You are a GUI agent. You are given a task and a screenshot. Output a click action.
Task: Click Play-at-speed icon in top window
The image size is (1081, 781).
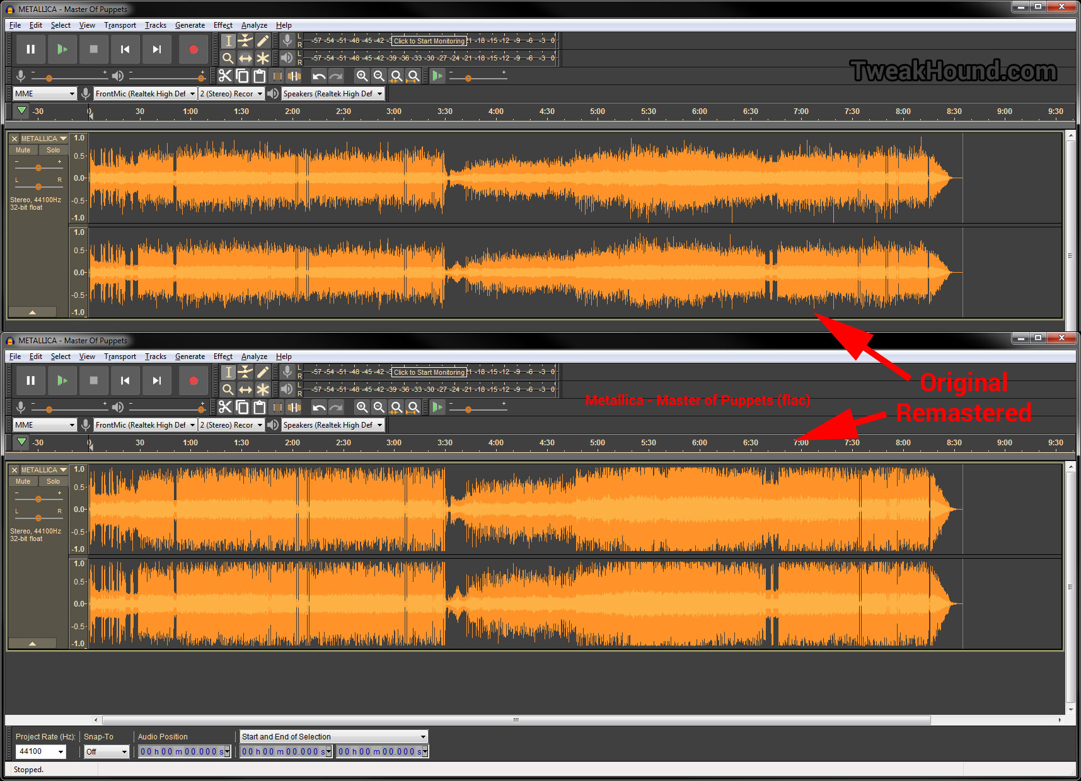point(437,76)
